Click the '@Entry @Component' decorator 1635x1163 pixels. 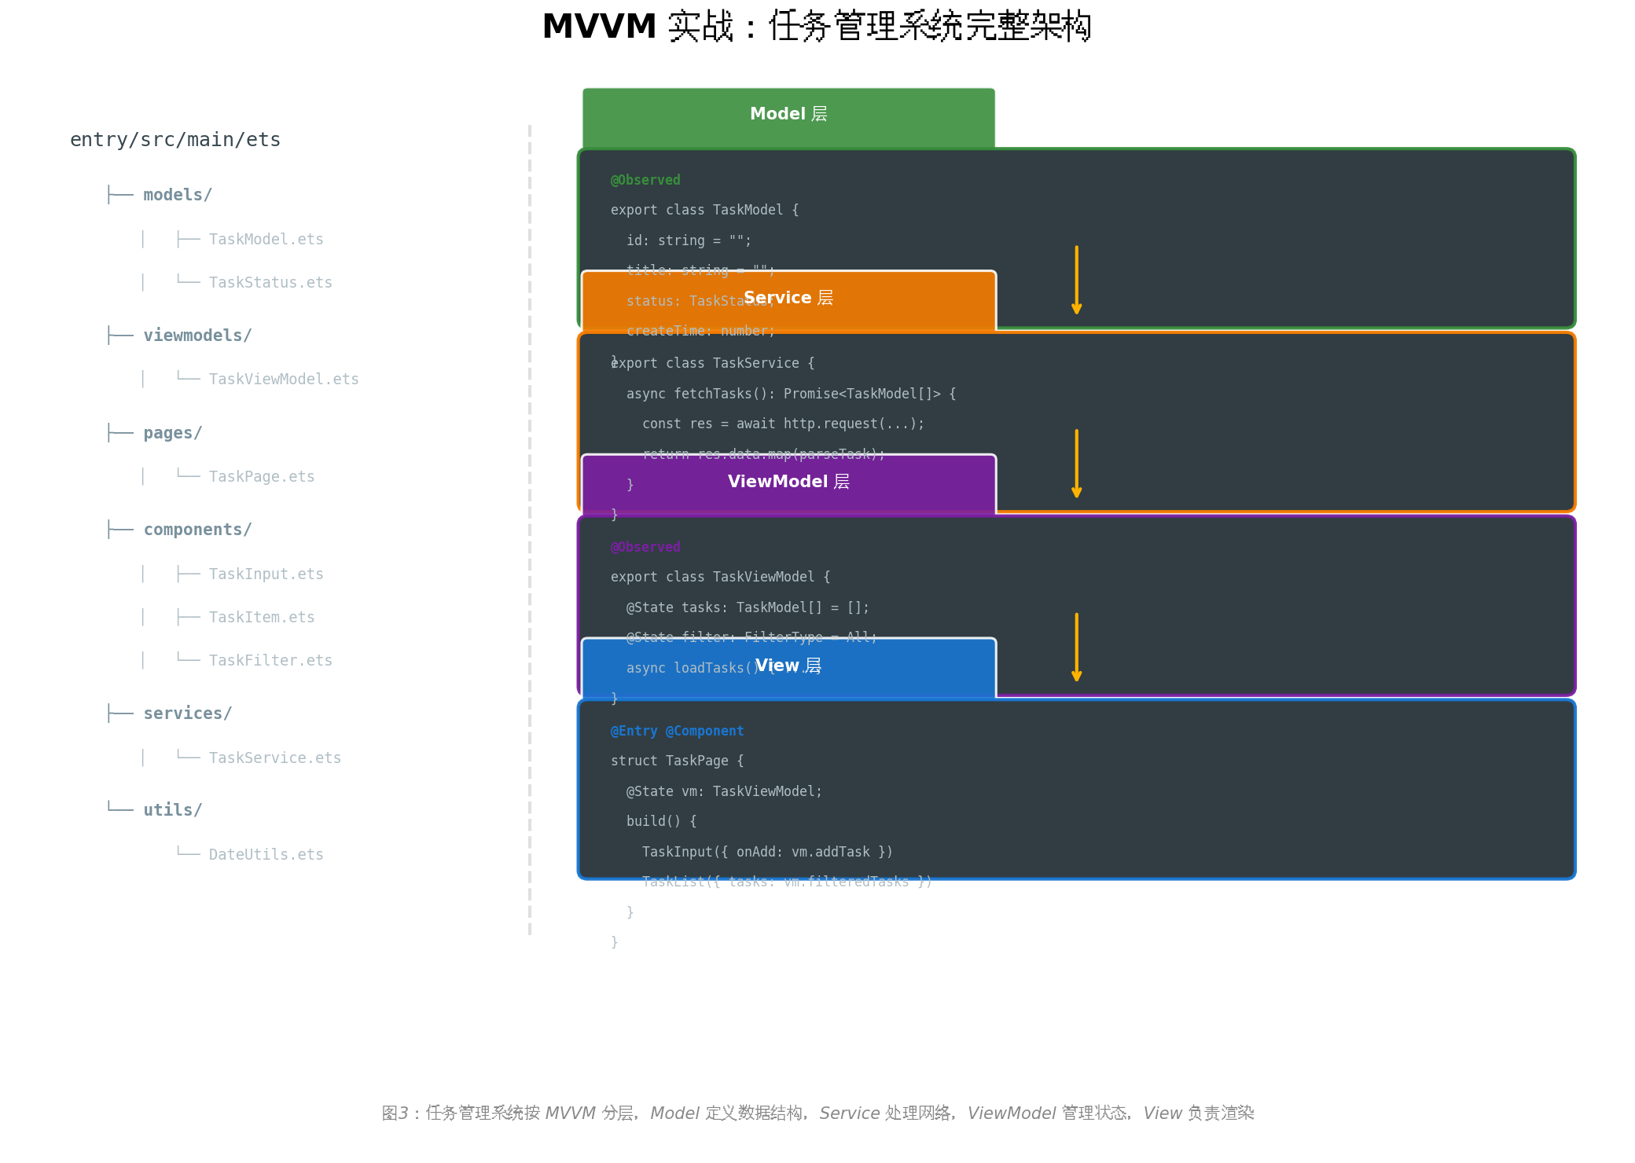677,731
